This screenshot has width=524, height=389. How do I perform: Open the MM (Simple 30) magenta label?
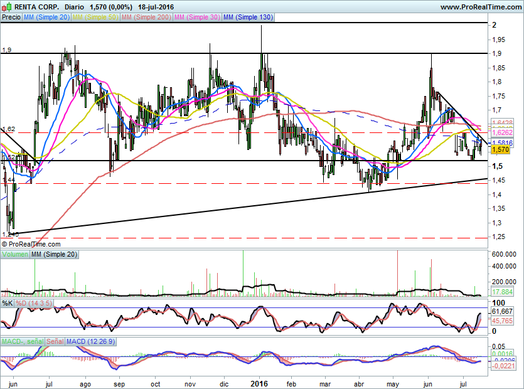[197, 18]
